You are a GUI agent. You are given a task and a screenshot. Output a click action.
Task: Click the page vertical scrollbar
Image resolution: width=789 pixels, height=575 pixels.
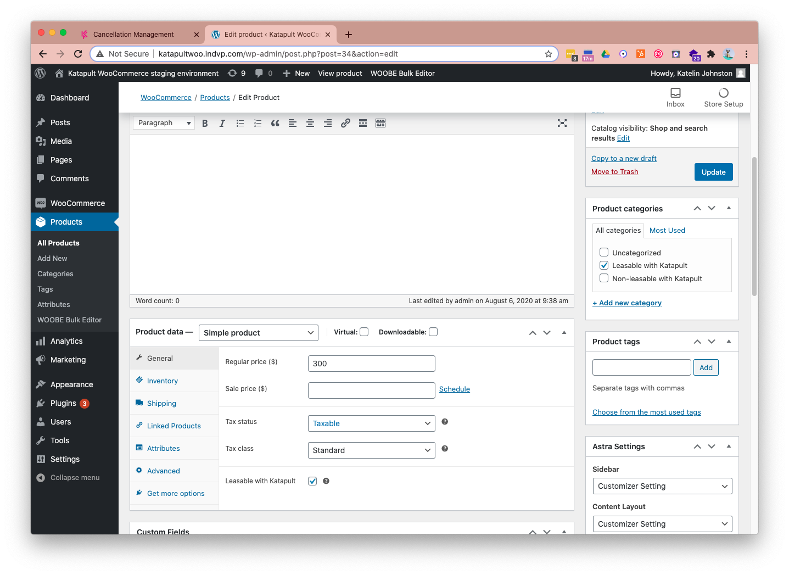tap(754, 226)
